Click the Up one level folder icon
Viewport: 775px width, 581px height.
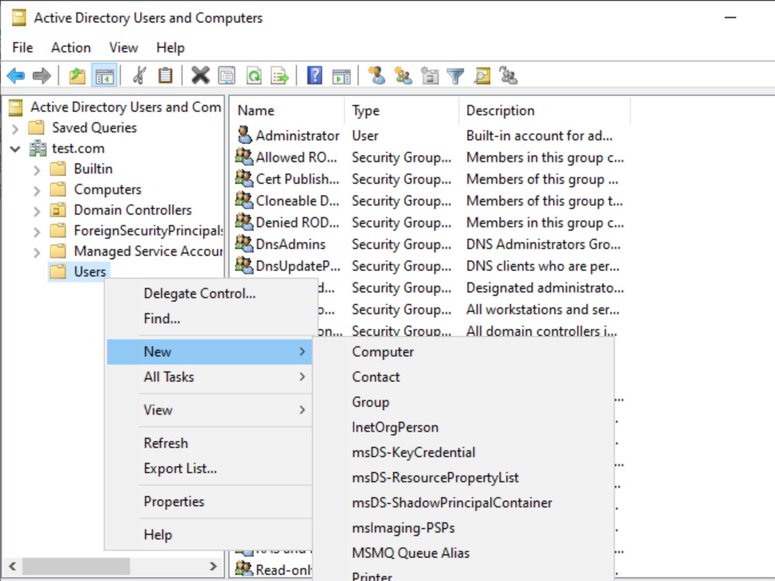(77, 76)
